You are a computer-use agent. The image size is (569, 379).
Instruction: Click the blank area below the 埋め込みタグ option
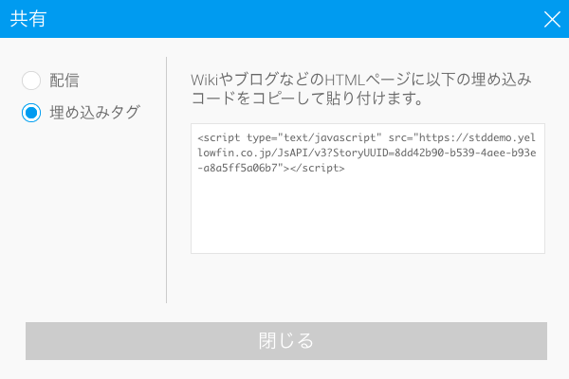(x=85, y=208)
